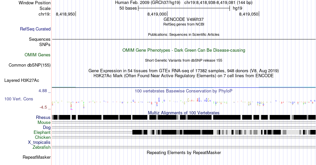The width and height of the screenshot is (316, 165).
Task: Select the Zebrafish alignment row label
Action: (42, 147)
